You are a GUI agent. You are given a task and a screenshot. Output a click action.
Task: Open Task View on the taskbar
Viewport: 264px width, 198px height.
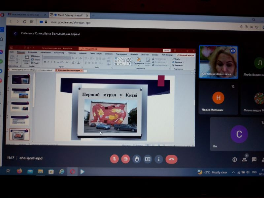[x=9, y=171]
